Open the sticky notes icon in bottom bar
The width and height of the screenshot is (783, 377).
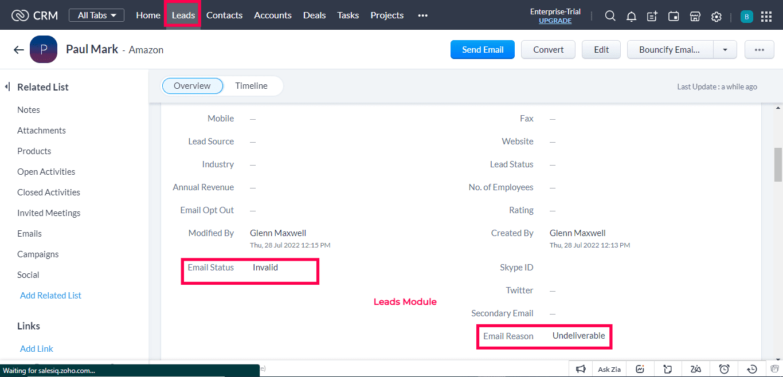tap(668, 369)
